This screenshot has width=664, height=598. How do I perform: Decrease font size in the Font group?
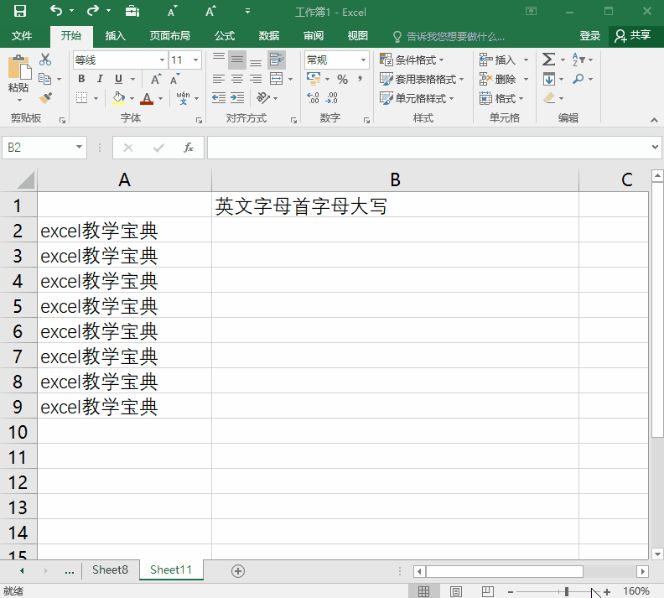click(175, 79)
